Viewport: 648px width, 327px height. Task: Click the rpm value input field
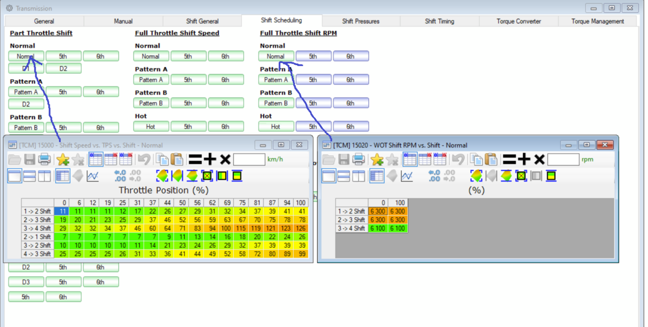pyautogui.click(x=563, y=159)
